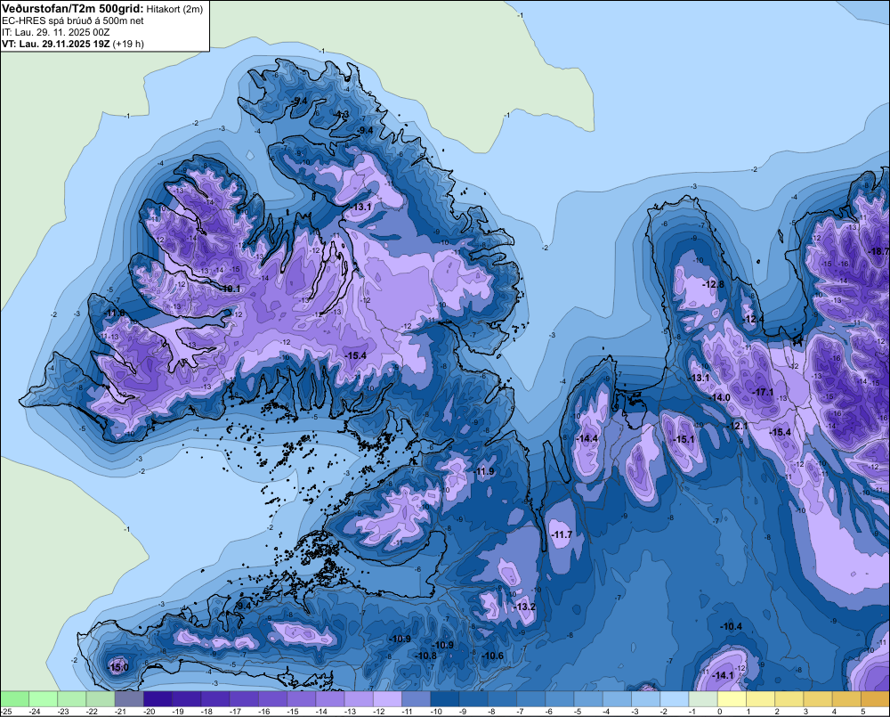
Task: Select the -11.9 temperature label
Action: (x=484, y=471)
